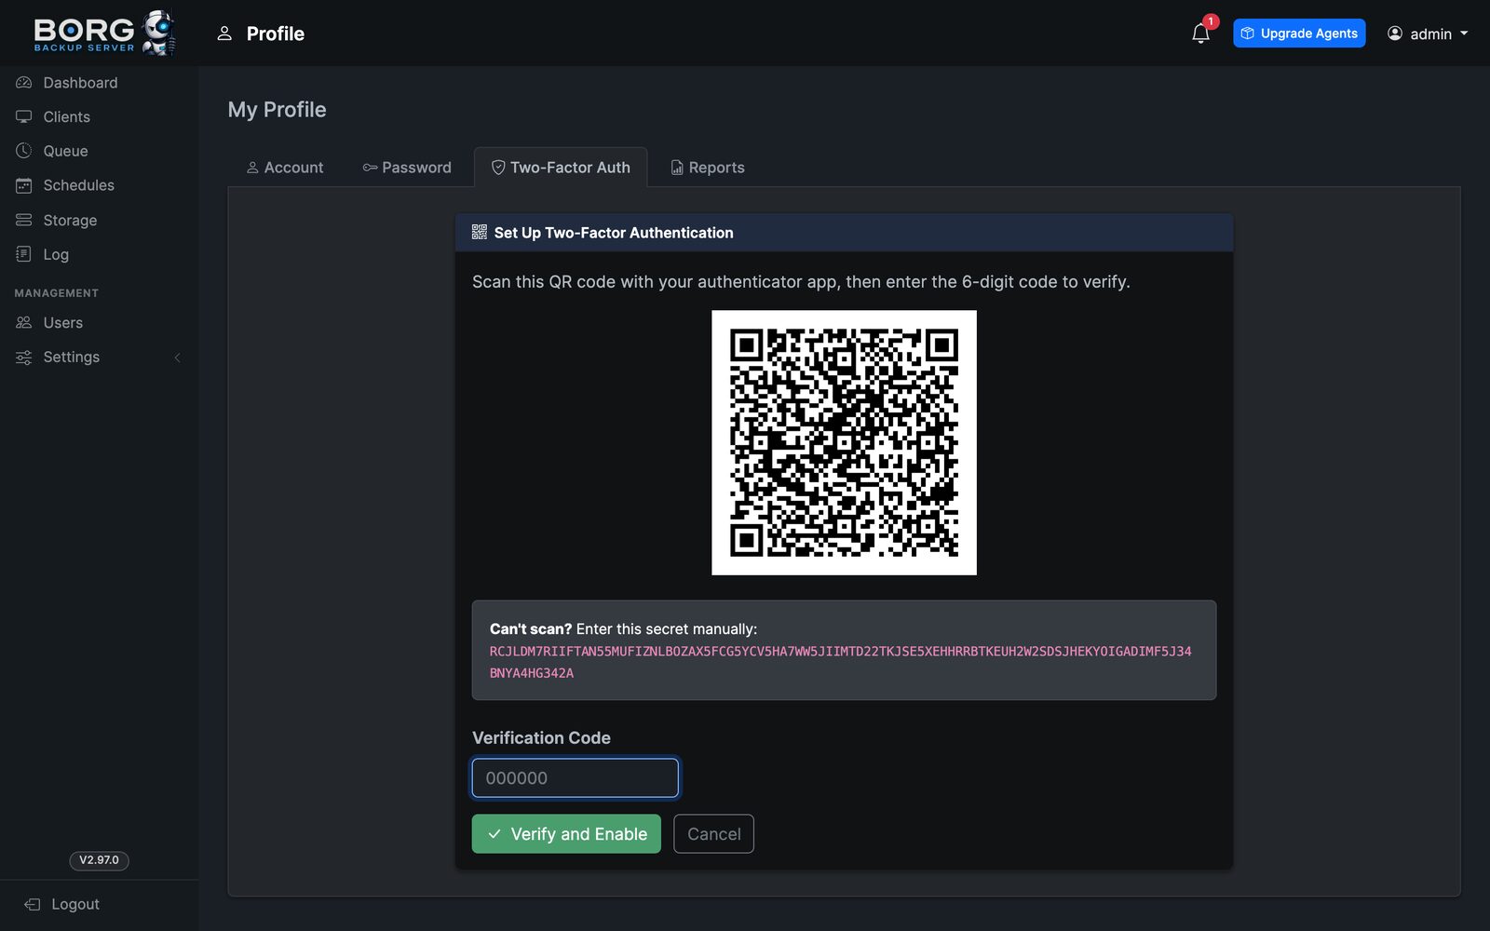Click the Settings sliders icon
Image resolution: width=1490 pixels, height=931 pixels.
[24, 358]
